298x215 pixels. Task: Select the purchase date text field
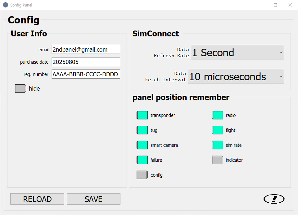click(86, 62)
